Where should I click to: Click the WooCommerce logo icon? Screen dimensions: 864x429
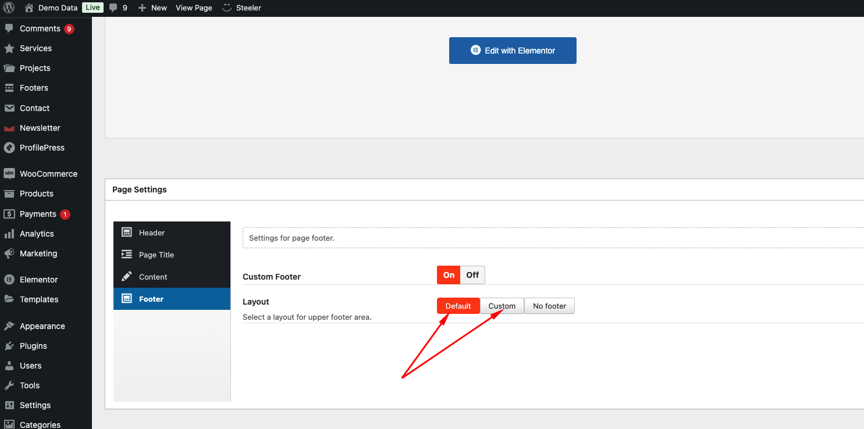(x=9, y=174)
